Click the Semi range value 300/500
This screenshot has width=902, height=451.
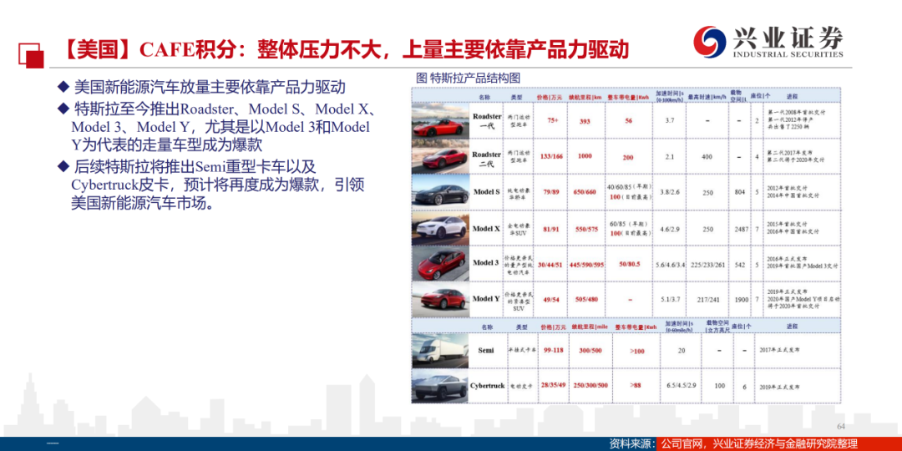[x=590, y=350]
